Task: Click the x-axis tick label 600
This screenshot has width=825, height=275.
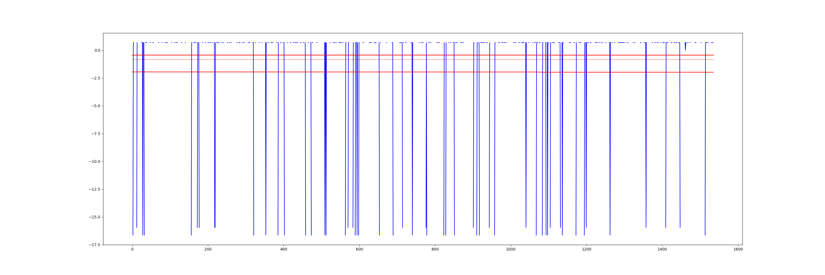Action: [x=359, y=249]
